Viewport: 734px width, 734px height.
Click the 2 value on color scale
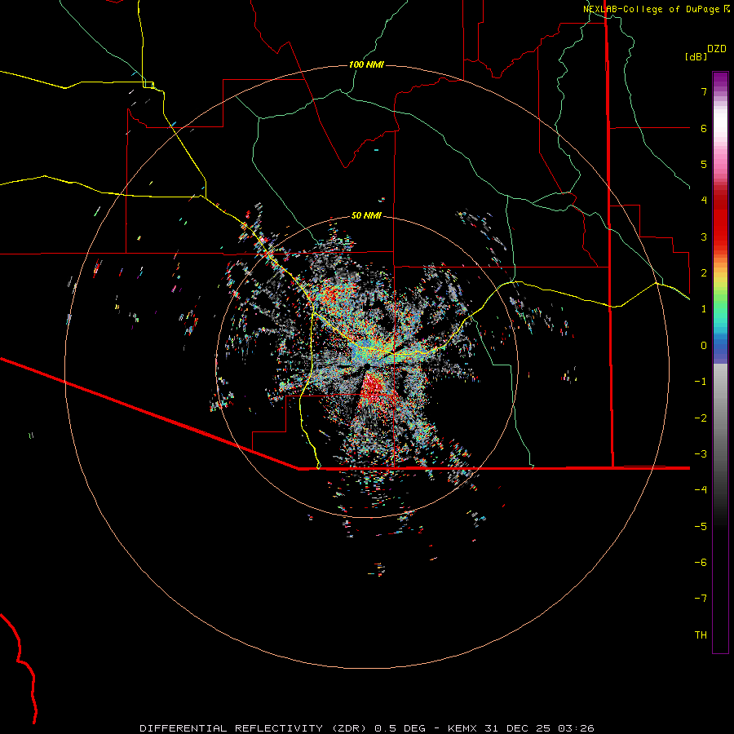704,273
